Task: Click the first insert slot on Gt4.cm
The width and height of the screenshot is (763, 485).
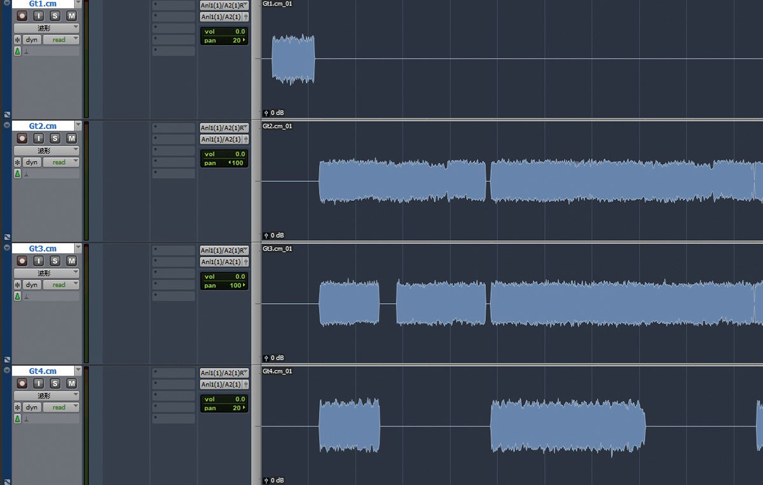Action: click(x=174, y=373)
